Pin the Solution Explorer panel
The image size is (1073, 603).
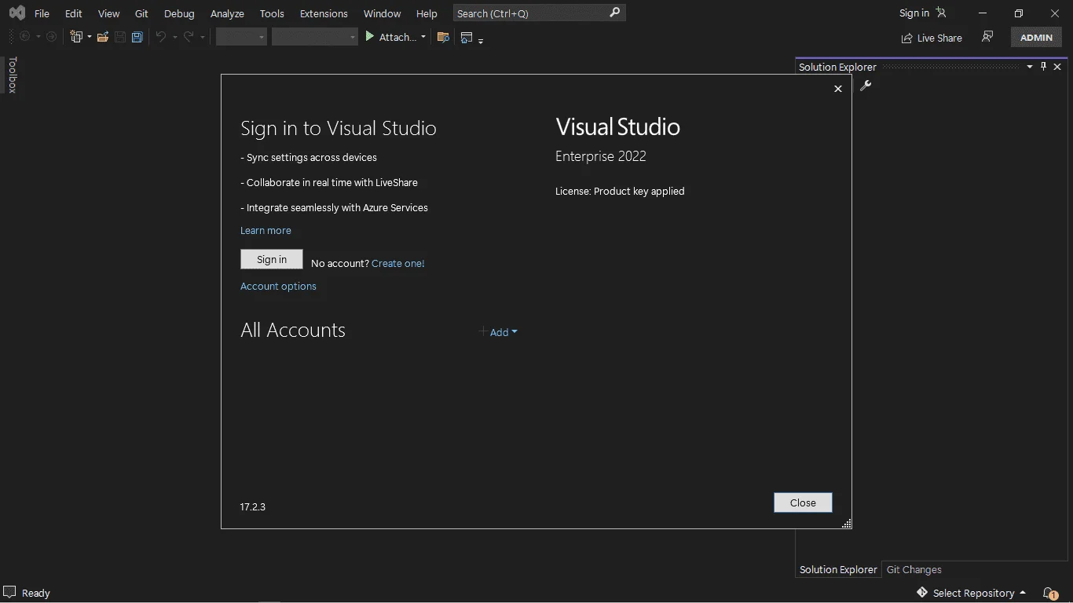pos(1044,67)
